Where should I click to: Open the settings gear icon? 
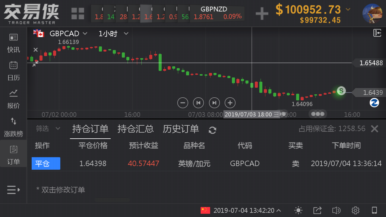355,210
